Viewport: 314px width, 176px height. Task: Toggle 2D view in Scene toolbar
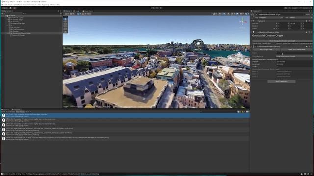[x=220, y=14]
